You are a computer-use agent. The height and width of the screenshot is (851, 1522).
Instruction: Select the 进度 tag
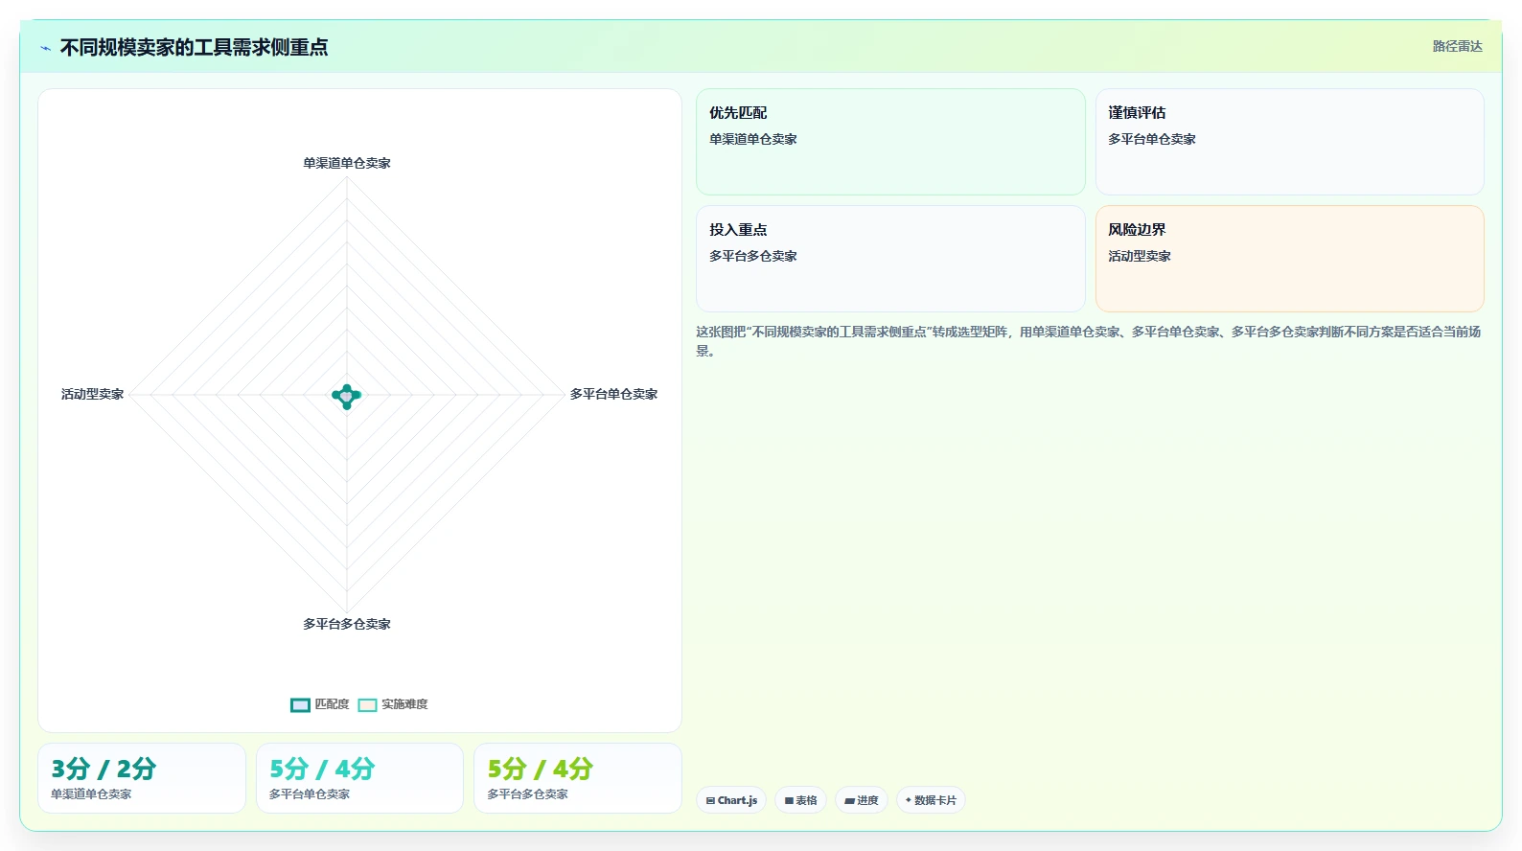pyautogui.click(x=862, y=800)
